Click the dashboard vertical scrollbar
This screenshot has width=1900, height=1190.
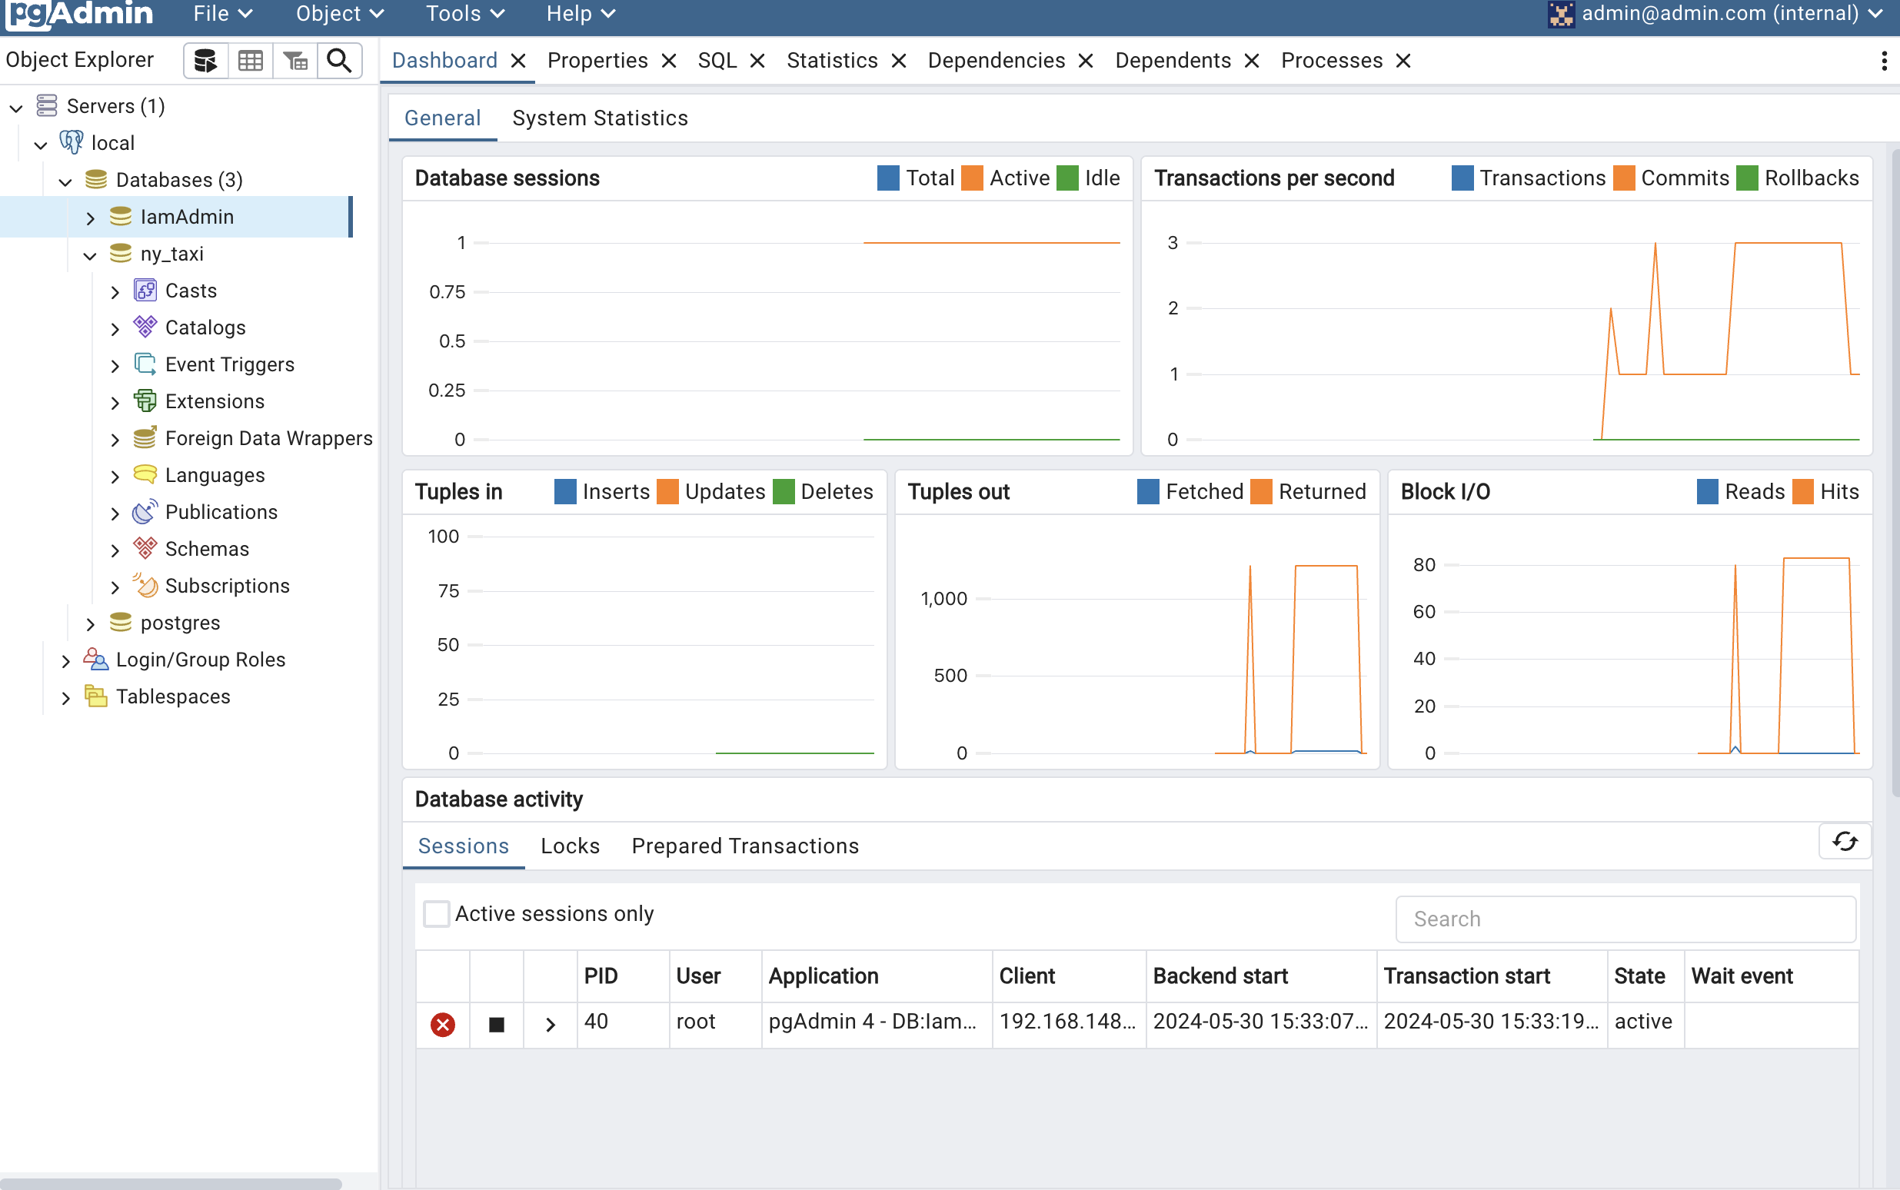tap(1895, 472)
